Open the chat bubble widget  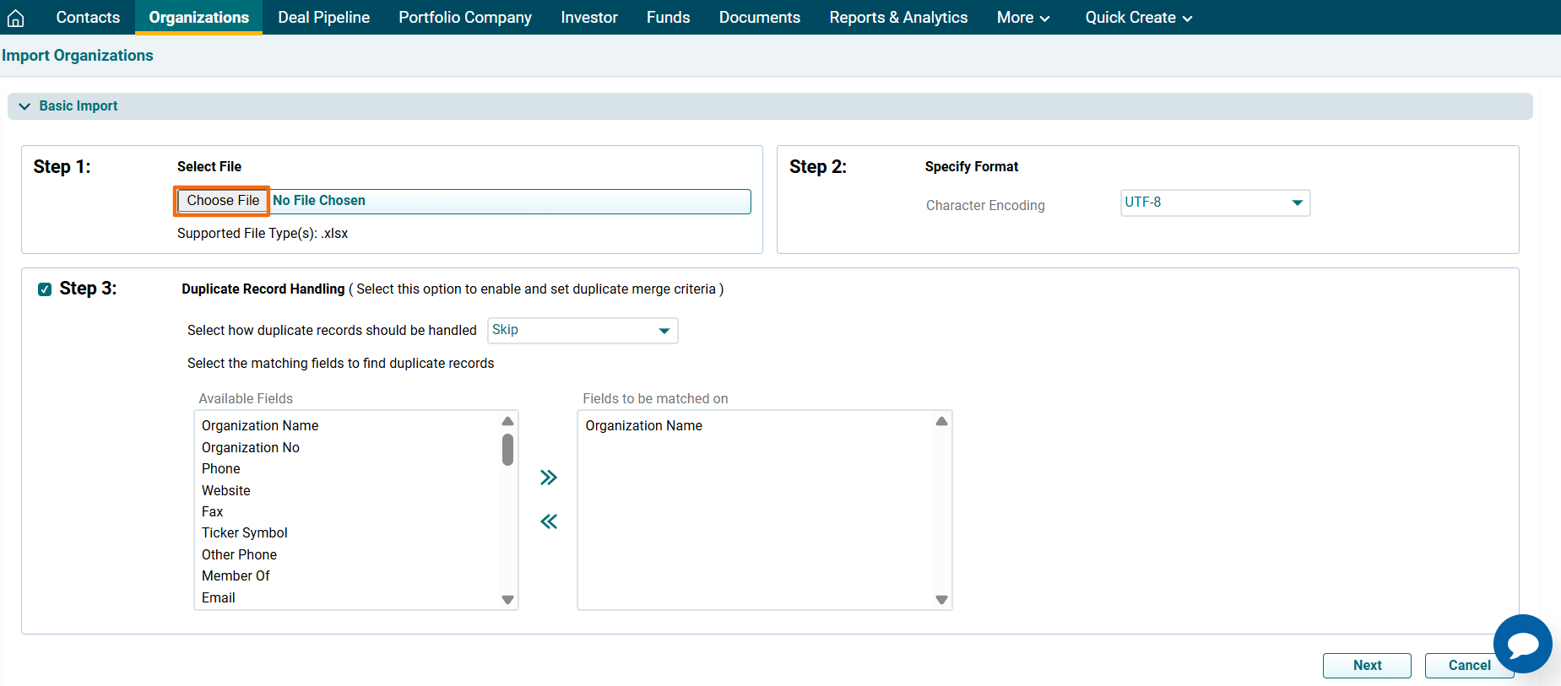coord(1522,644)
